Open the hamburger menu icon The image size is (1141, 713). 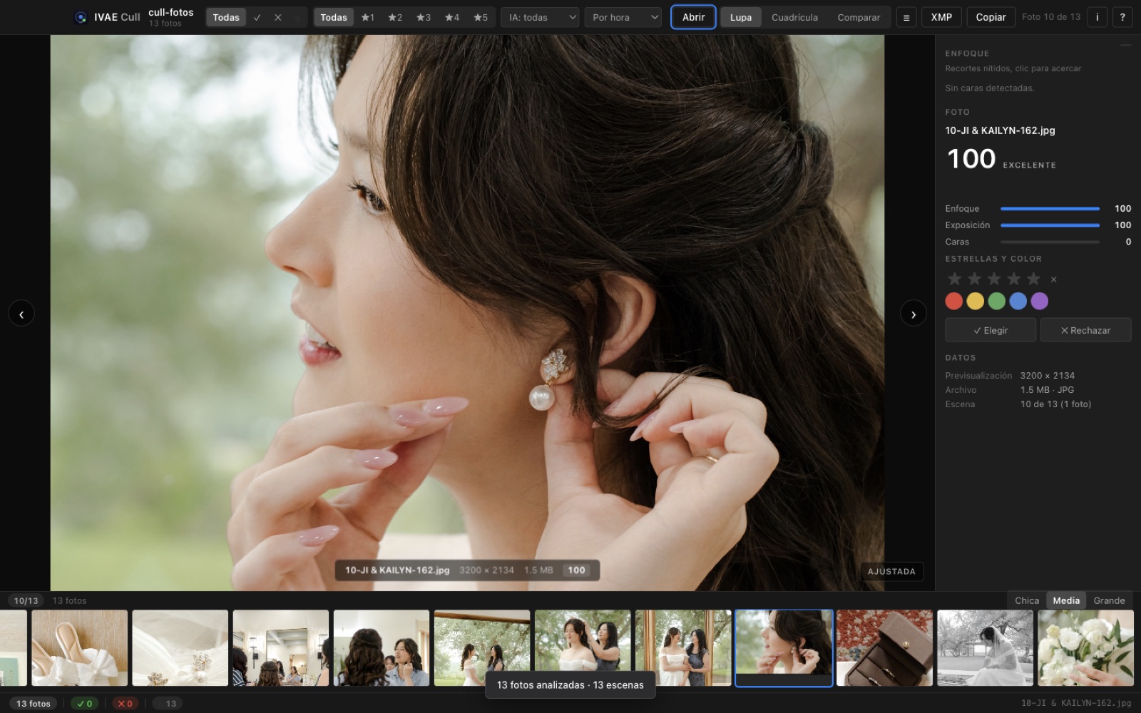click(906, 17)
